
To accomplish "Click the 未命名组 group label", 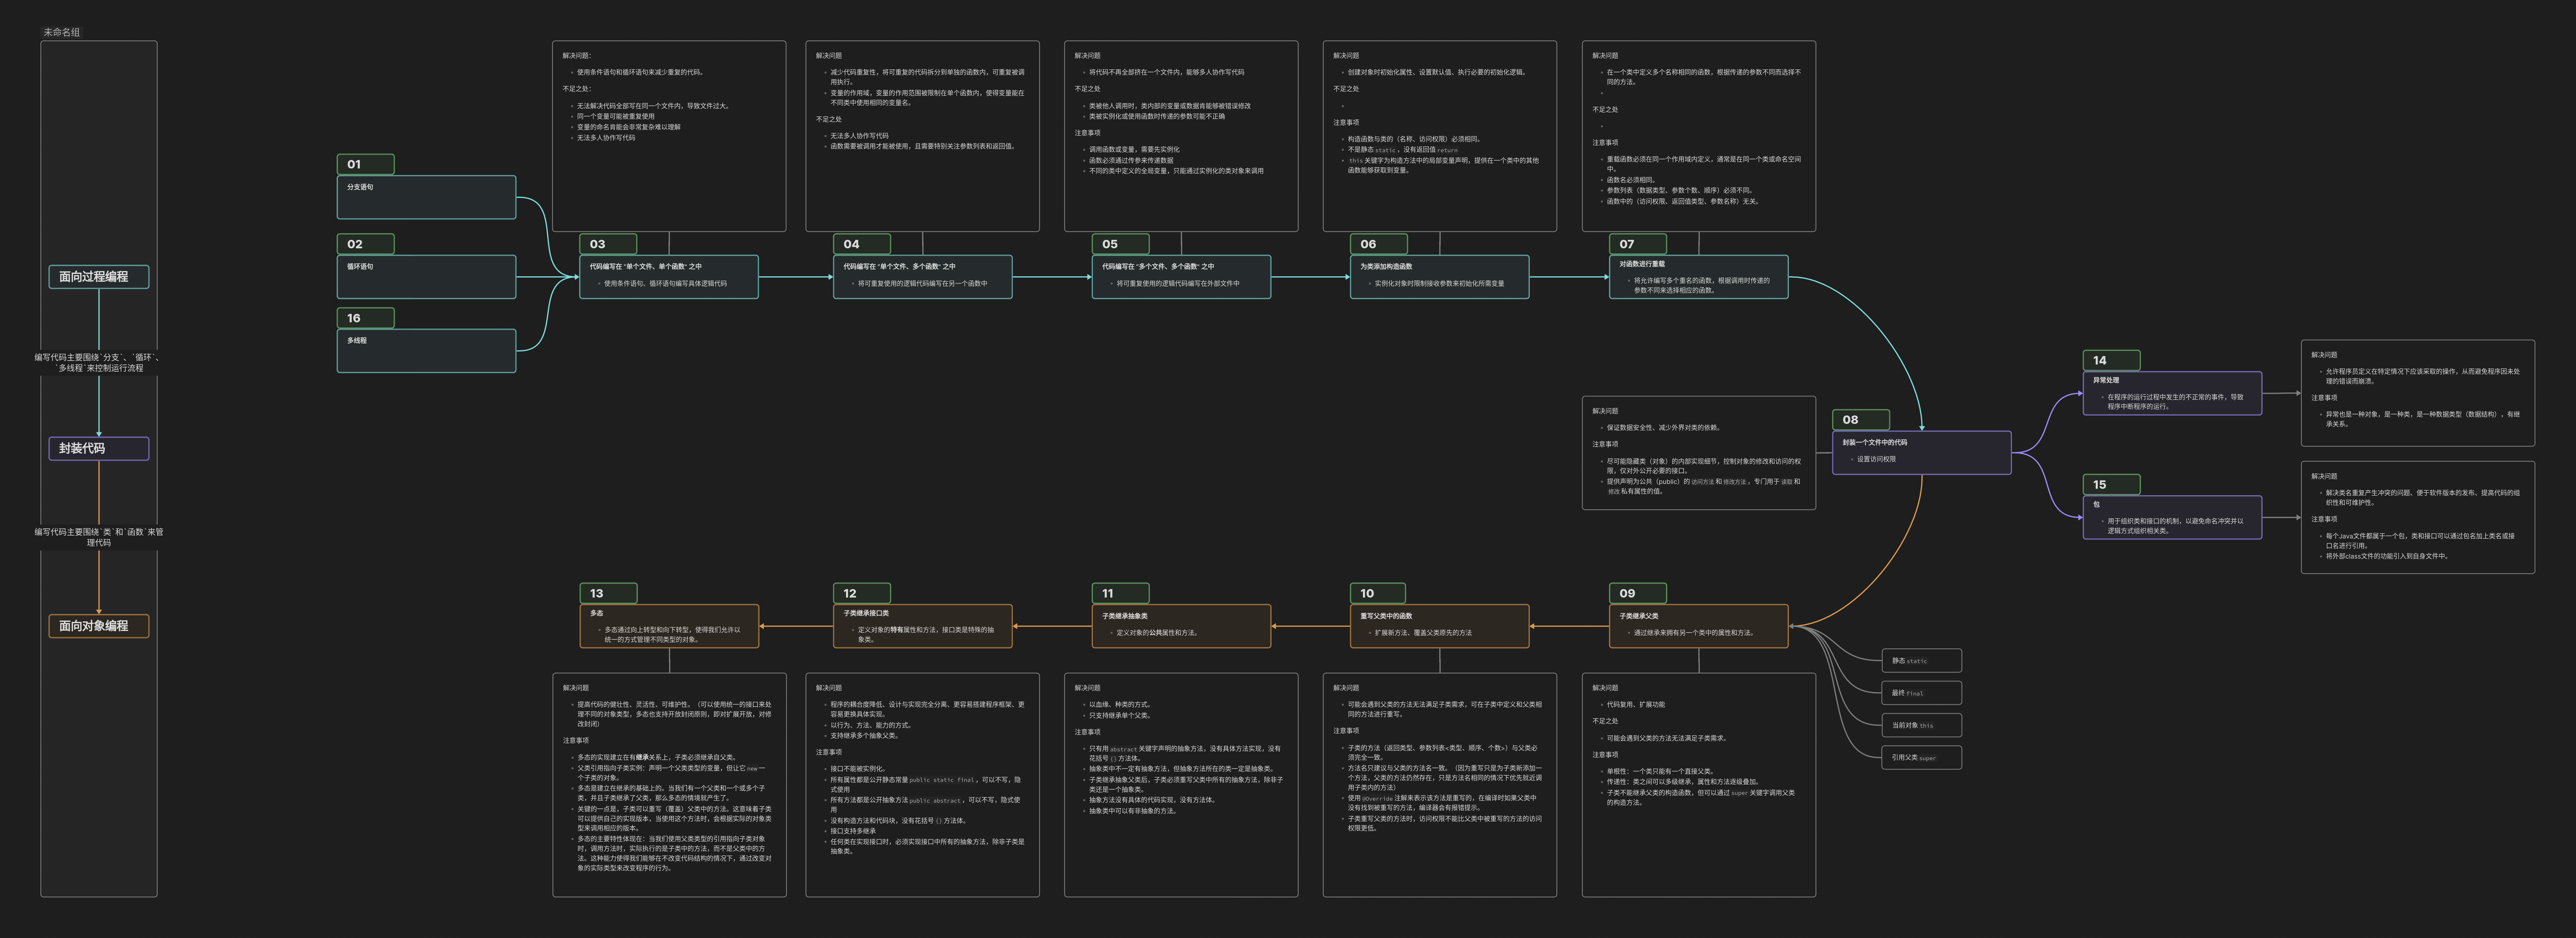I will click(62, 32).
